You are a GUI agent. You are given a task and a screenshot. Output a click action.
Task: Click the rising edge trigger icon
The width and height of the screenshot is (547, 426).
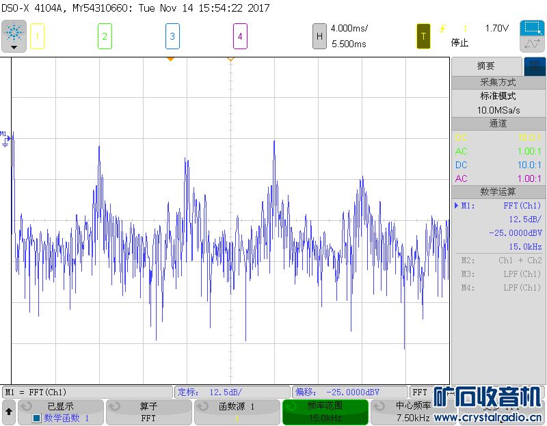(x=442, y=29)
